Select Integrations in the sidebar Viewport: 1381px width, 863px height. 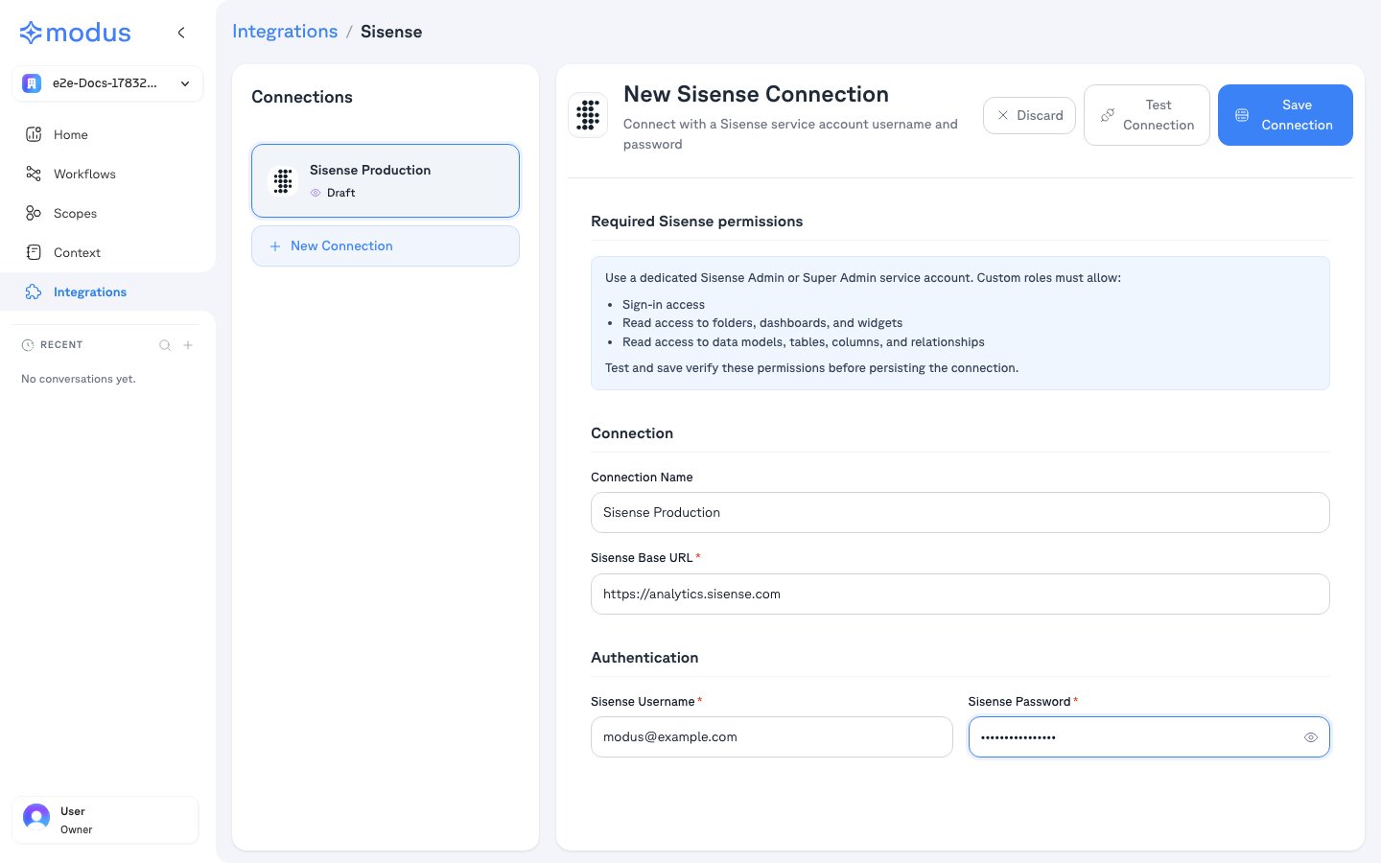pyautogui.click(x=107, y=292)
